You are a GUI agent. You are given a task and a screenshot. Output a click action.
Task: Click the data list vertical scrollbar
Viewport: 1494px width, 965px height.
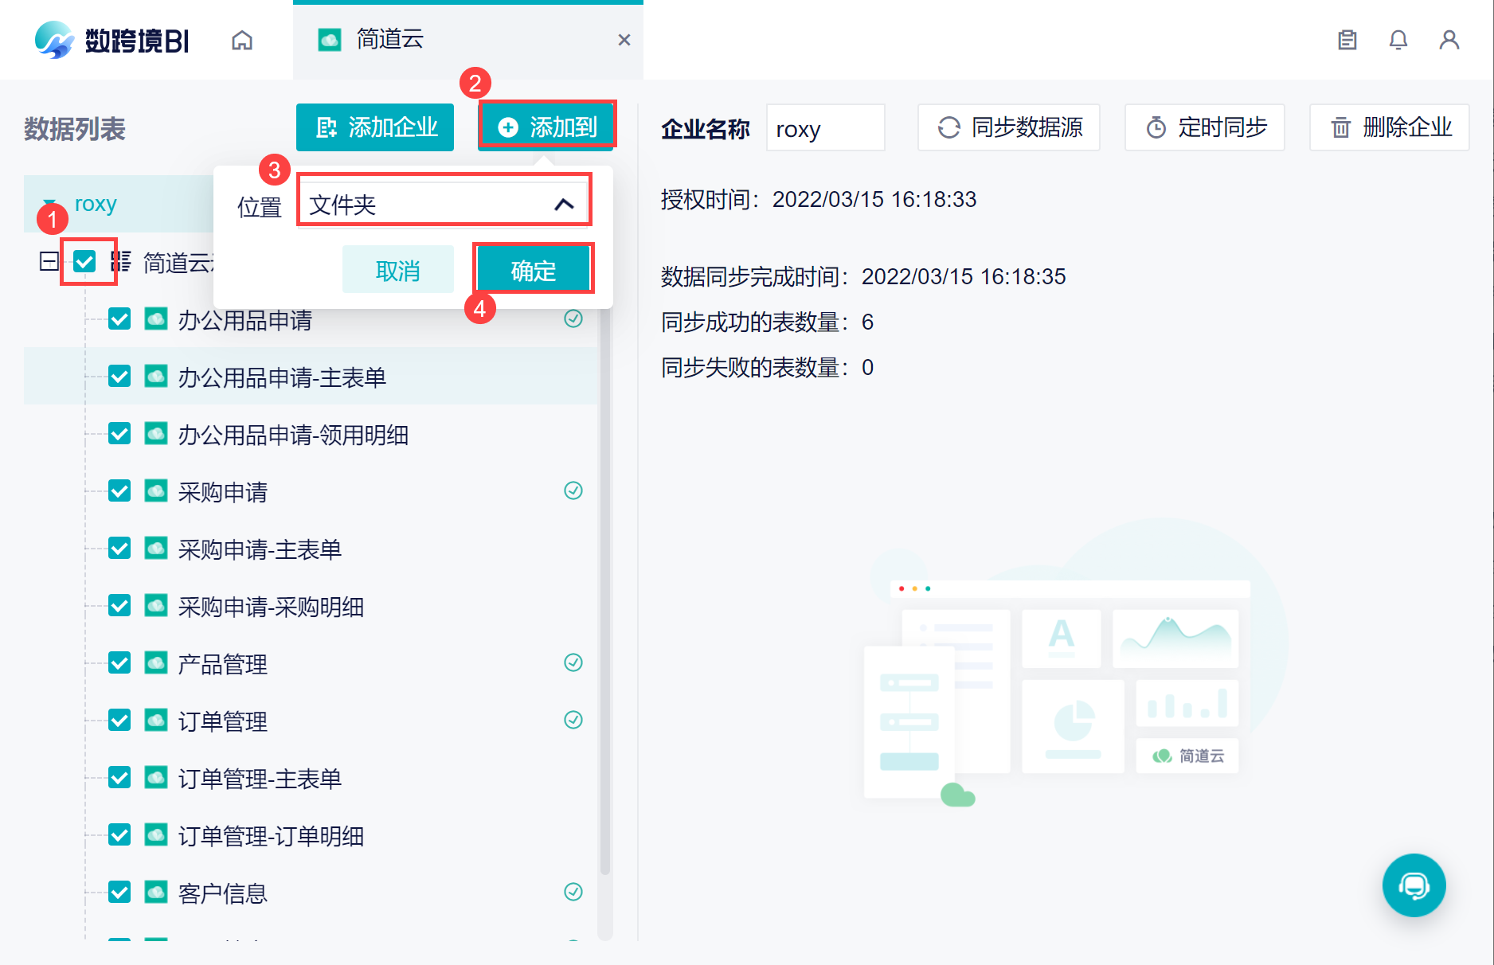click(605, 593)
